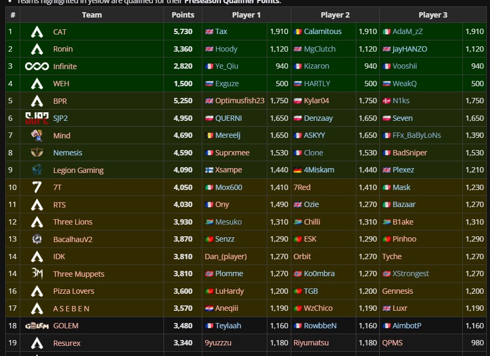Click CAT's total points 5,730
490x356 pixels.
pyautogui.click(x=183, y=31)
